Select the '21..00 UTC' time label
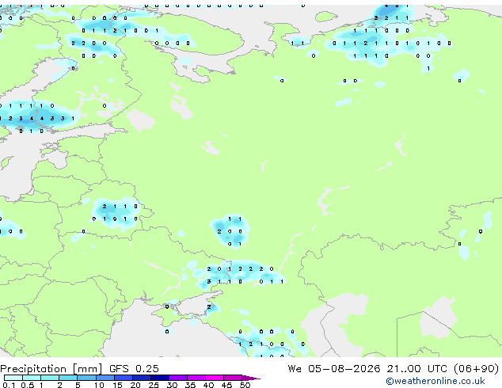The width and height of the screenshot is (502, 388). pos(416,369)
